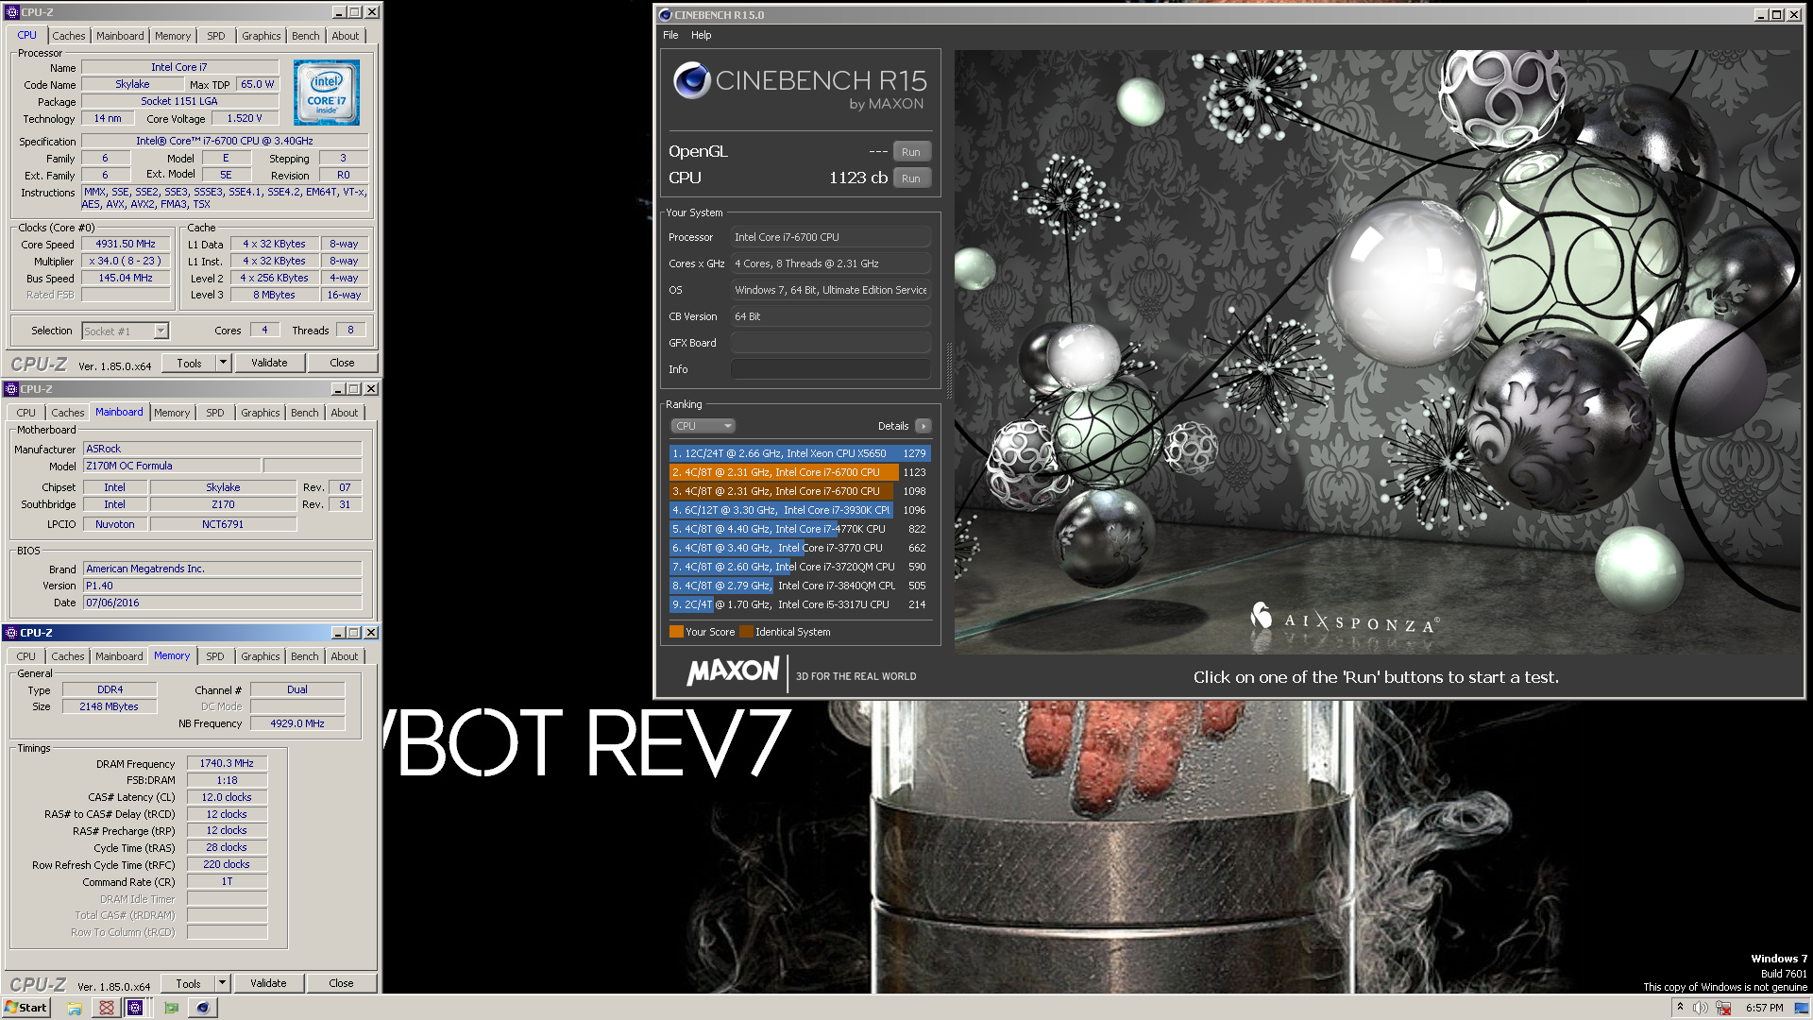Maximize the Cinebench R15.0 window
The image size is (1813, 1020).
coord(1777,14)
